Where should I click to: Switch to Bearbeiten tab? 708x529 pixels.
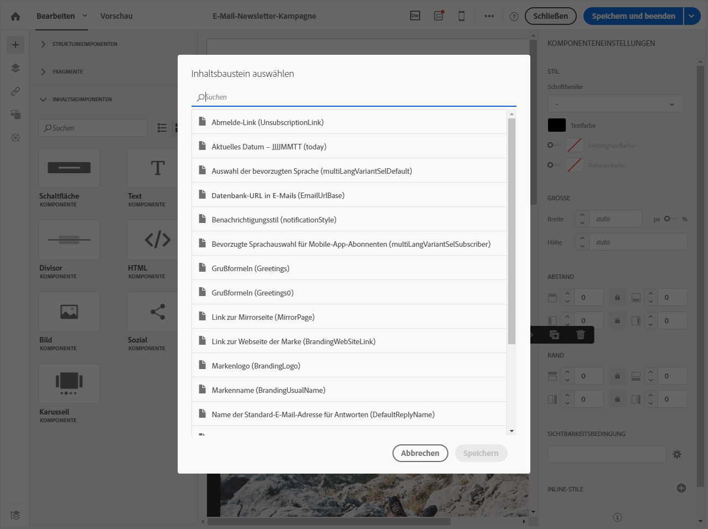point(55,16)
